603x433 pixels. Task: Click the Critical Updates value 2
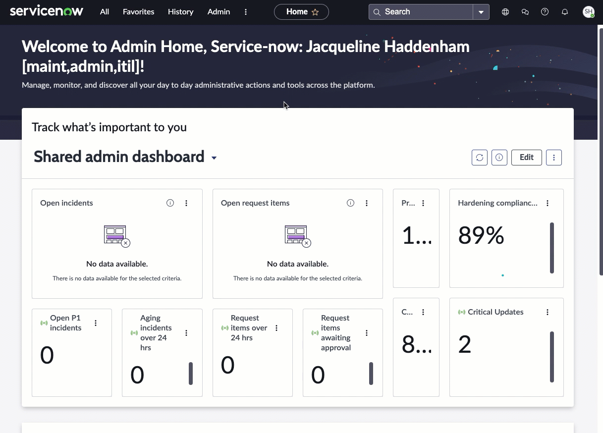click(465, 345)
